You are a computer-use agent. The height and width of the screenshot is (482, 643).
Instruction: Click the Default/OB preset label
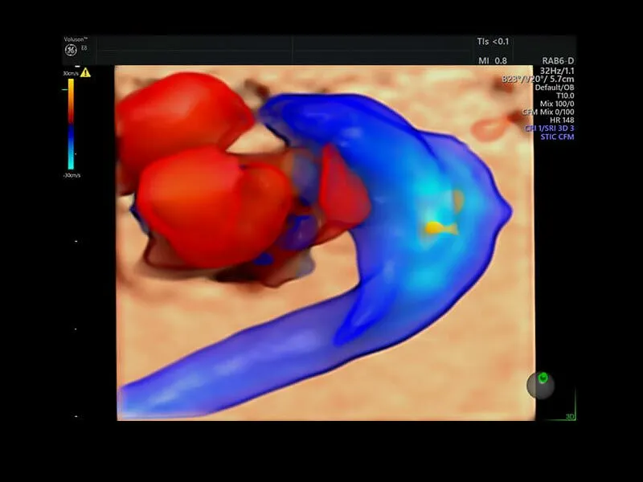click(x=554, y=87)
